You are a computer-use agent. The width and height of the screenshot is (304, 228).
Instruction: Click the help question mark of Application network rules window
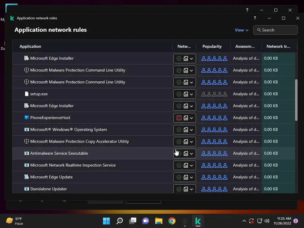pos(255,18)
